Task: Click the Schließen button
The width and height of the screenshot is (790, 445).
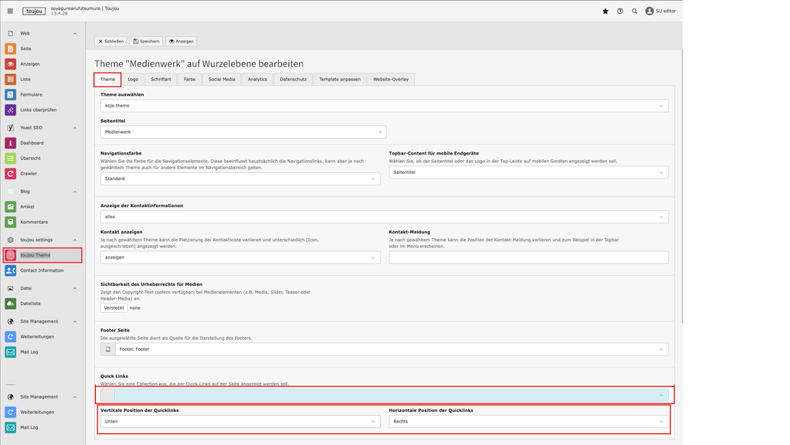Action: tap(110, 41)
